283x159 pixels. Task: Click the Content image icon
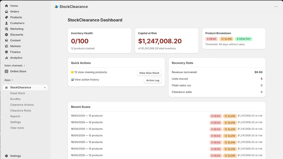[x=6, y=40]
